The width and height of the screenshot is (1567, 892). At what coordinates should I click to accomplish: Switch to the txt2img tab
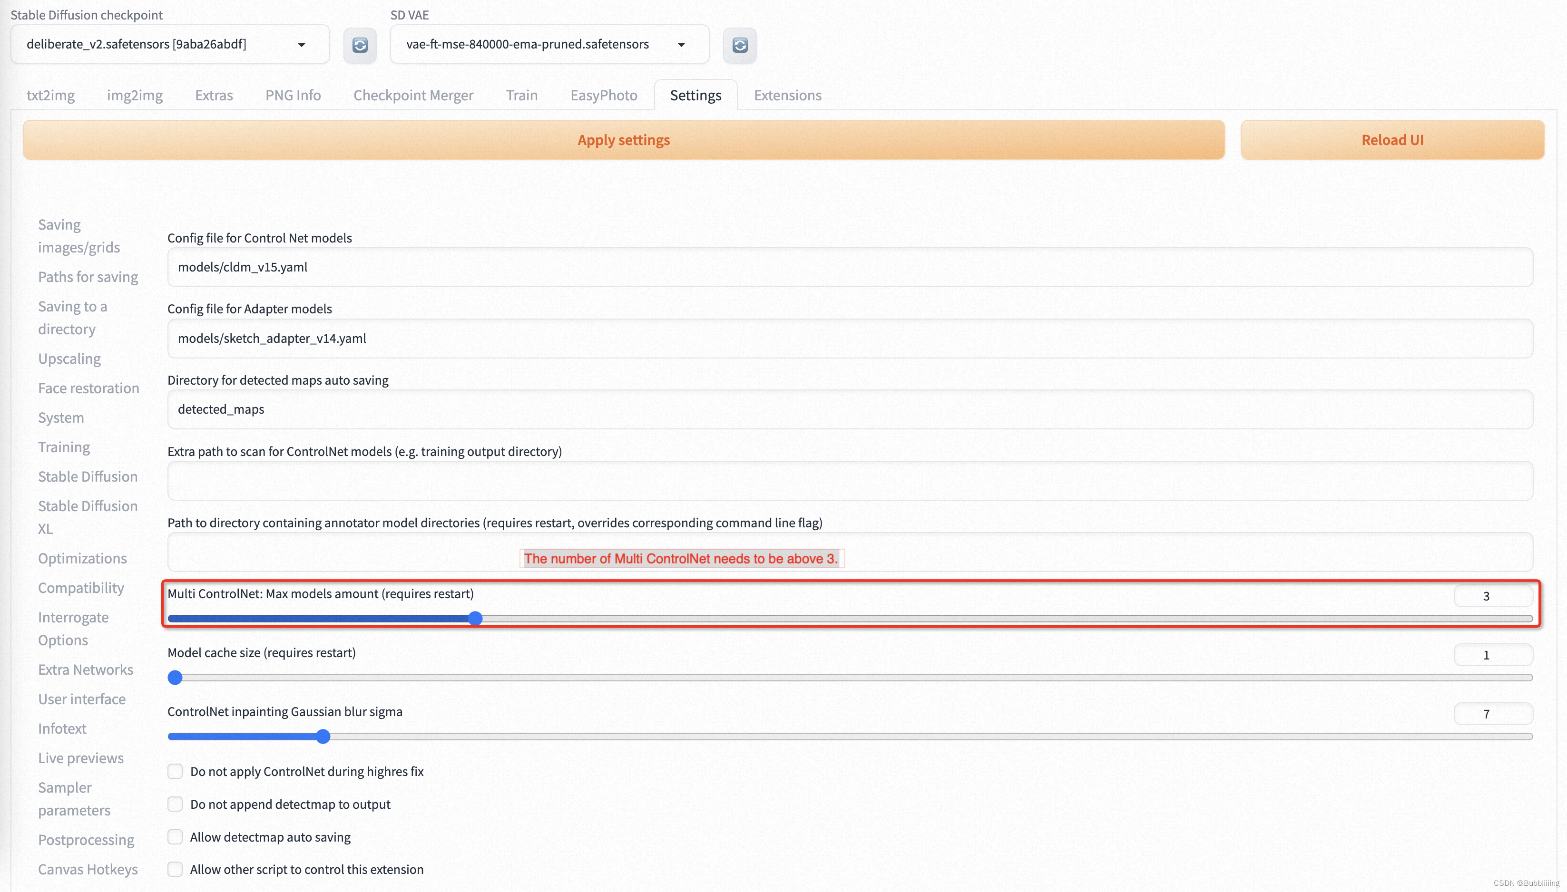coord(50,95)
